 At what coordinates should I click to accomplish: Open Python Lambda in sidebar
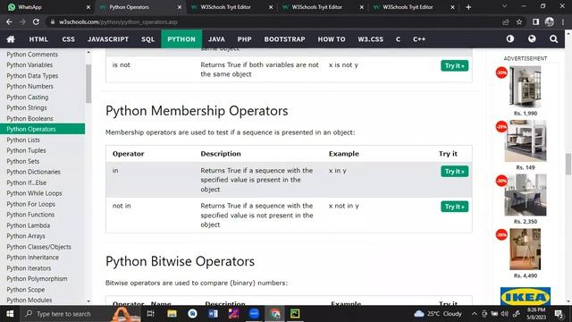pyautogui.click(x=29, y=225)
